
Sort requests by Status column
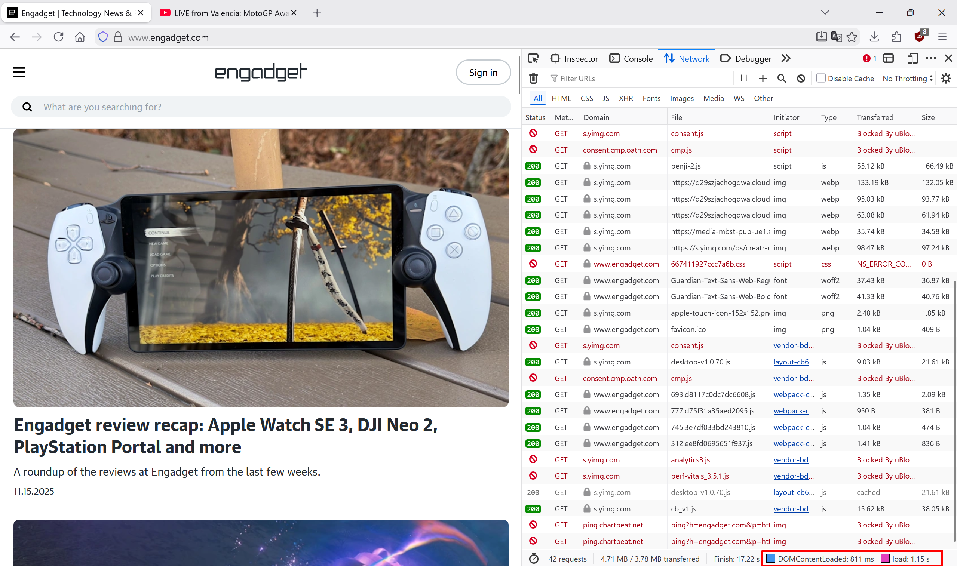pyautogui.click(x=536, y=117)
